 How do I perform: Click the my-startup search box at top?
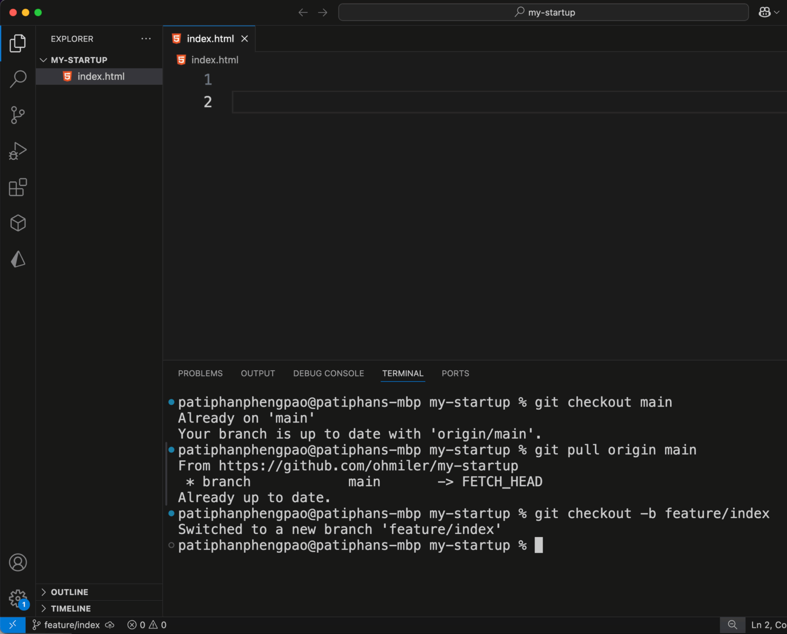coord(544,12)
